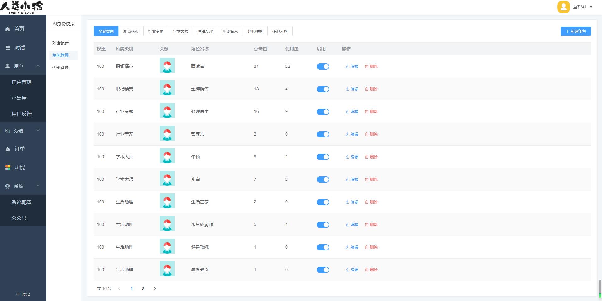Filter by 趣味模型 tab
Screen dimensions: 602x301
pos(255,31)
